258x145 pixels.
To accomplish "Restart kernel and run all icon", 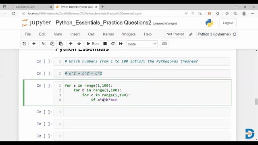I will [x=121, y=44].
